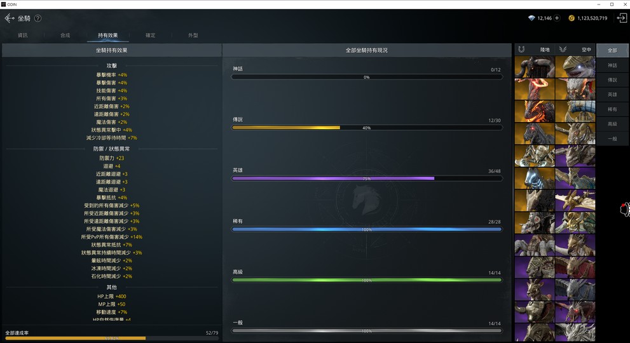Filter mounts by 神話 grade
630x343 pixels.
point(612,65)
